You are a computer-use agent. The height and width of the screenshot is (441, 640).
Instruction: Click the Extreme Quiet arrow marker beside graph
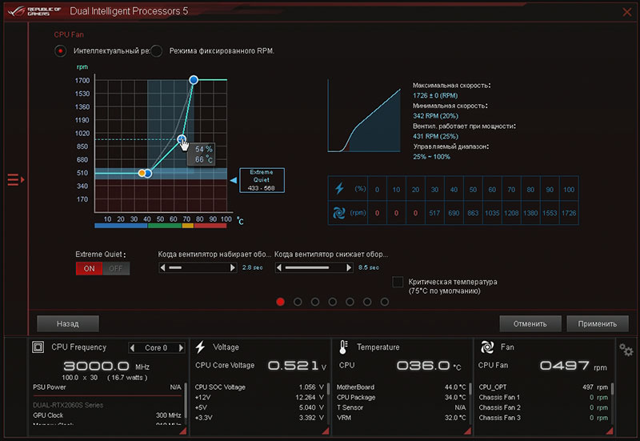click(234, 180)
